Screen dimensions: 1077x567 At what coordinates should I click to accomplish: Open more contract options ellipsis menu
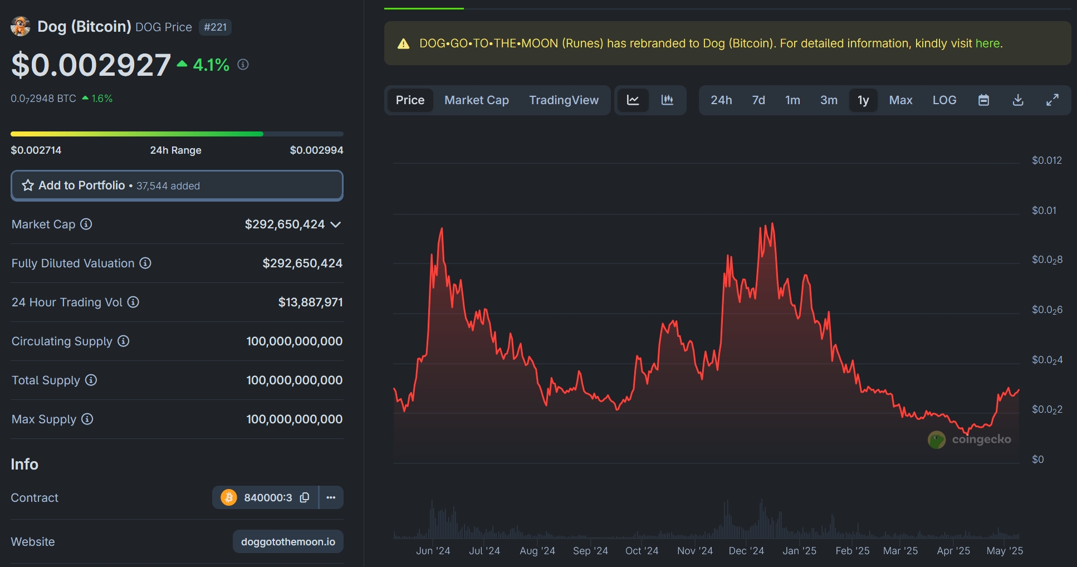point(331,497)
